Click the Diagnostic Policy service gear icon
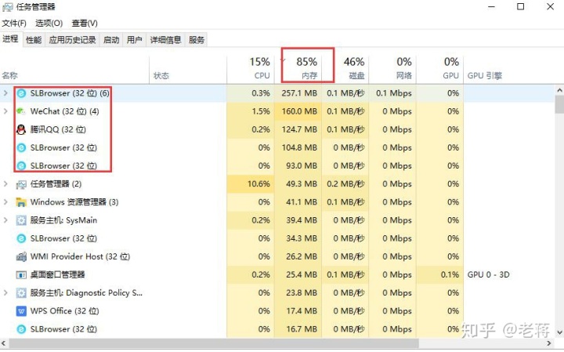 [x=21, y=293]
